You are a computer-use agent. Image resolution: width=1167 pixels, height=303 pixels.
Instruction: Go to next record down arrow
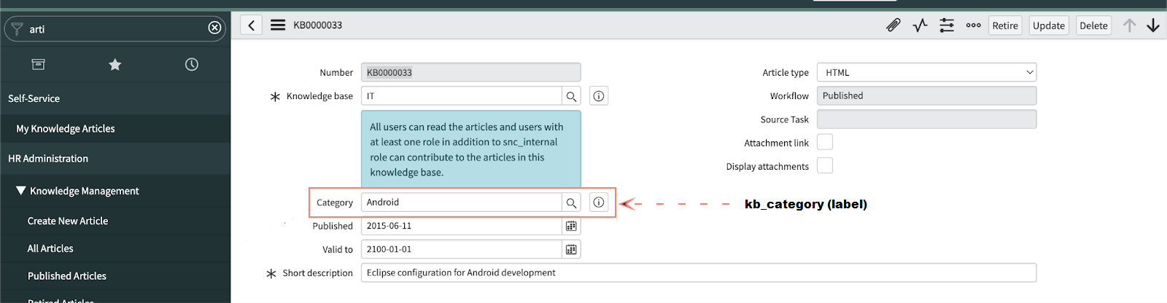pos(1153,25)
